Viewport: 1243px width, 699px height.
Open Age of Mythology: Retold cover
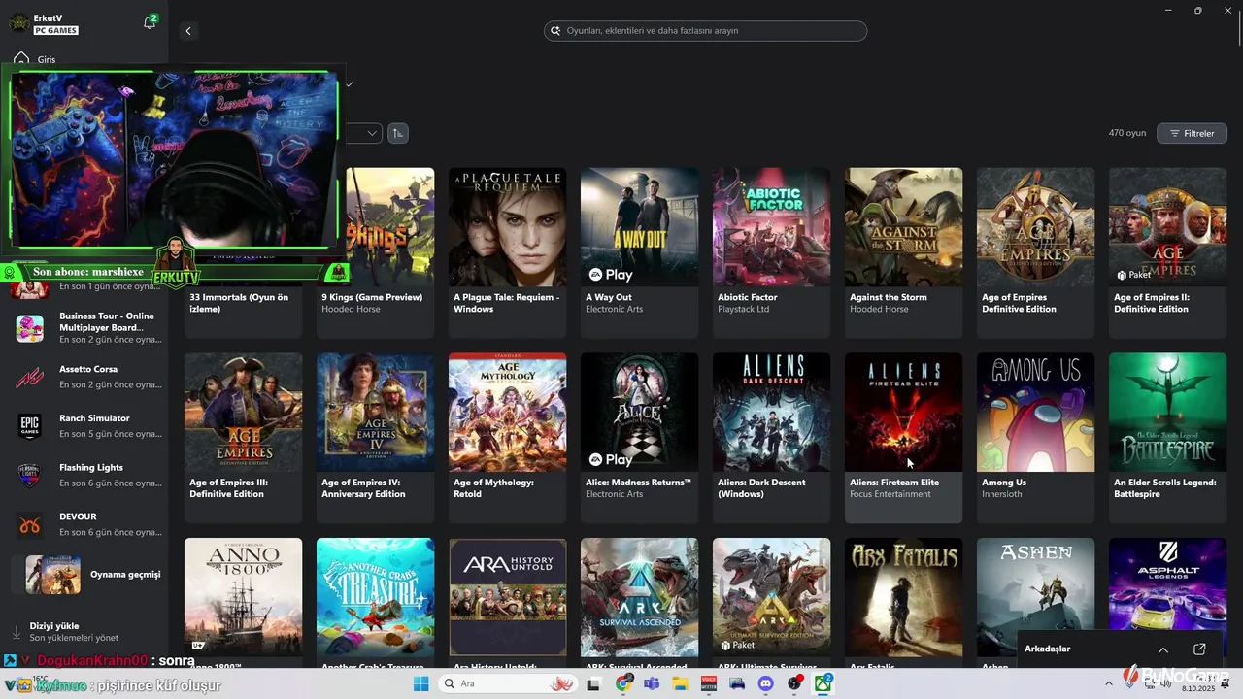coord(508,413)
